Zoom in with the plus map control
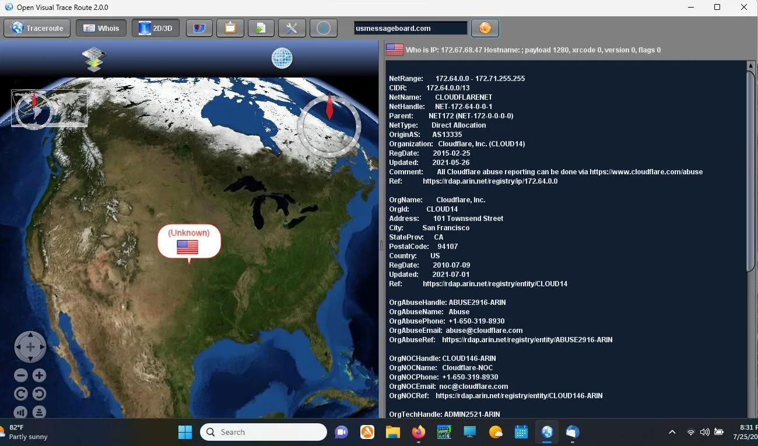Viewport: 758px width, 446px height. [x=39, y=375]
